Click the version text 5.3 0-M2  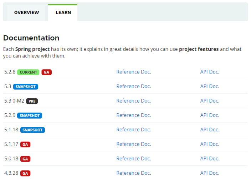[14, 101]
